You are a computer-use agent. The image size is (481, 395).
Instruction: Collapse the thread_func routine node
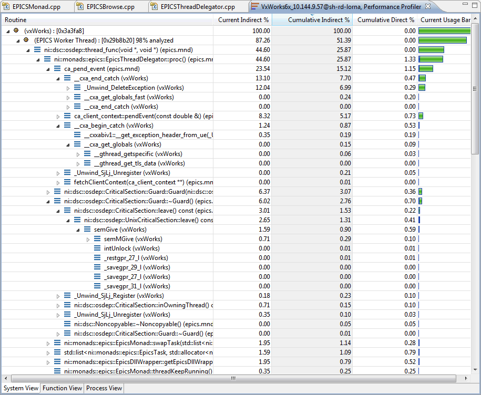(x=28, y=50)
